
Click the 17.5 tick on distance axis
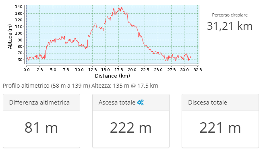(118, 70)
